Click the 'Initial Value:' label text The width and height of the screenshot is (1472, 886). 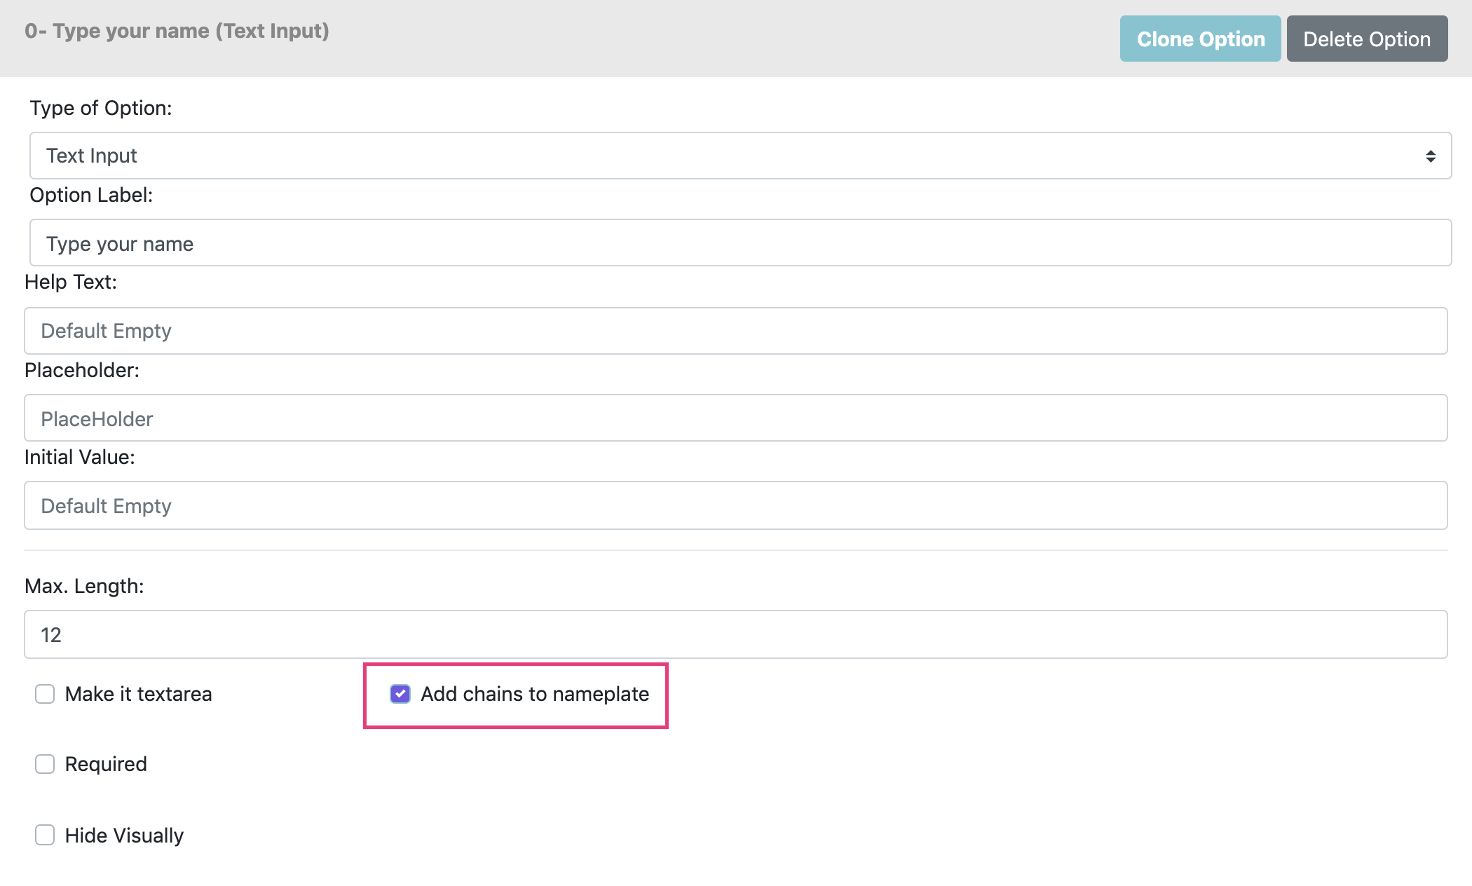click(80, 457)
